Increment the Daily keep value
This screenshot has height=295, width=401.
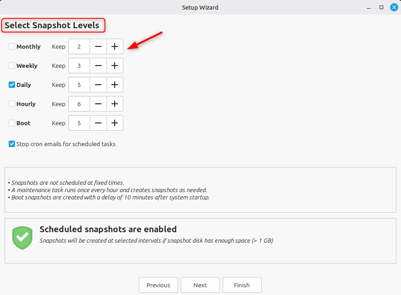point(115,85)
